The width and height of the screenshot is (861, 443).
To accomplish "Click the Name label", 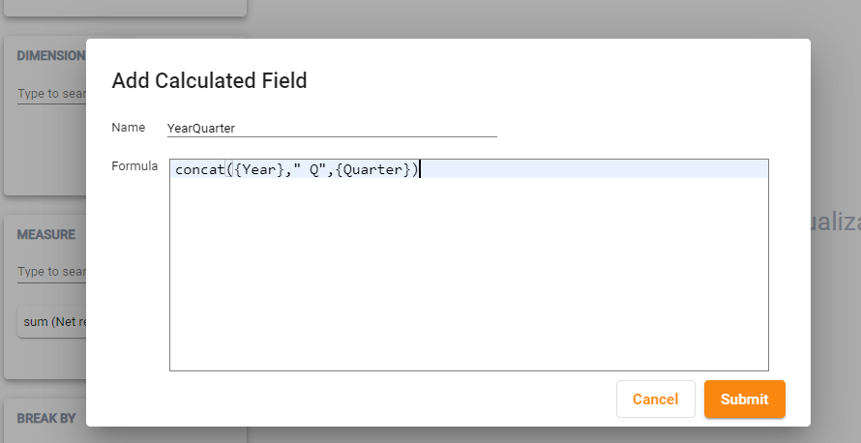I will 128,128.
